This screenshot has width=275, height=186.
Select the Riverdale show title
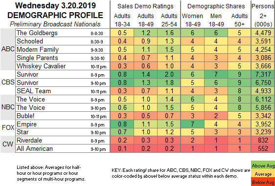29,140
